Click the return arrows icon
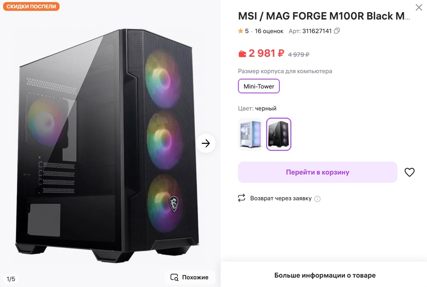This screenshot has height=287, width=427. point(241,198)
